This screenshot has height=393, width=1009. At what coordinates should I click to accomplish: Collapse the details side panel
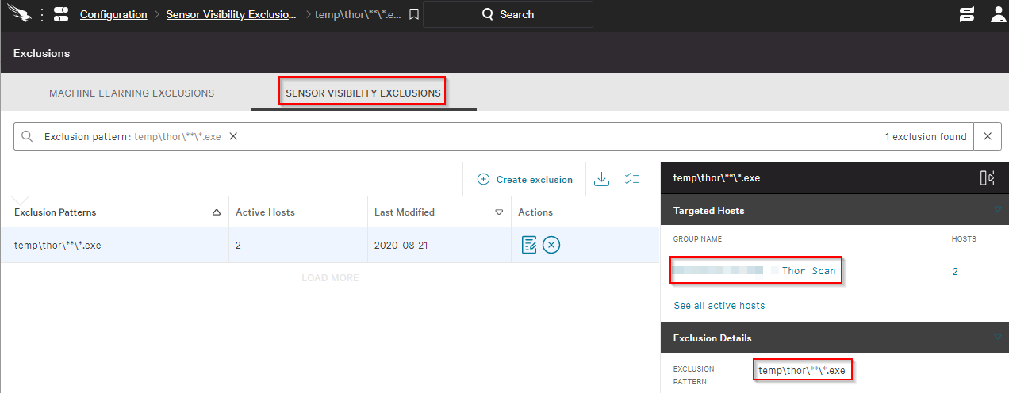point(987,178)
